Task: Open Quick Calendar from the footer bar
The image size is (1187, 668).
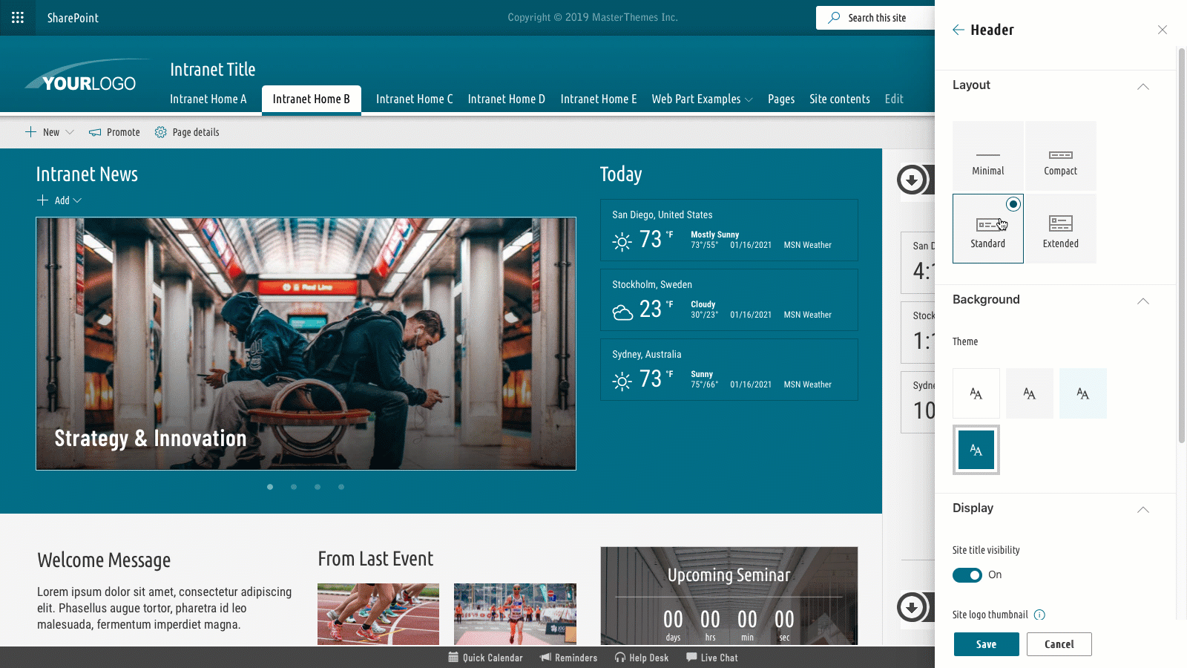Action: coord(486,658)
